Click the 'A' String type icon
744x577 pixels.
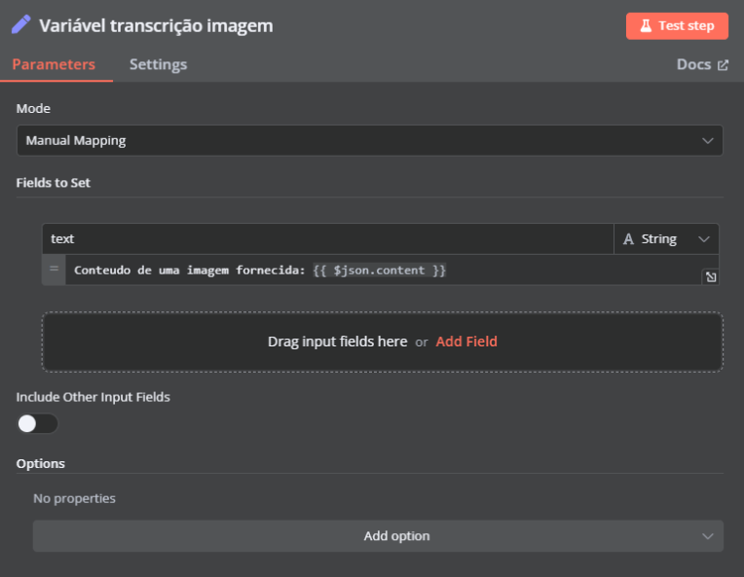tap(628, 239)
